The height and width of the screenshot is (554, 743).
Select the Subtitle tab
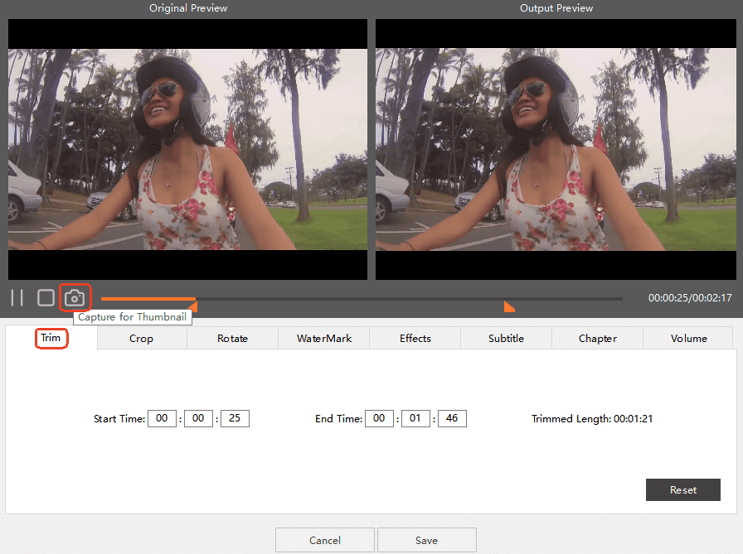coord(506,338)
